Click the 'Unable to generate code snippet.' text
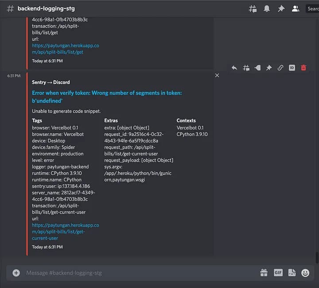Viewport: 319px width, 288px height. point(66,111)
